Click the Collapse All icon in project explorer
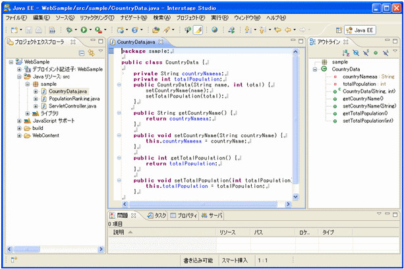Viewport: 404px width, 269px height. coord(82,52)
